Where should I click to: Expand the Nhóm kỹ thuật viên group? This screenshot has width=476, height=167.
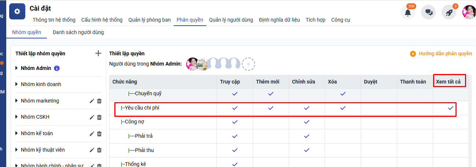(16, 150)
